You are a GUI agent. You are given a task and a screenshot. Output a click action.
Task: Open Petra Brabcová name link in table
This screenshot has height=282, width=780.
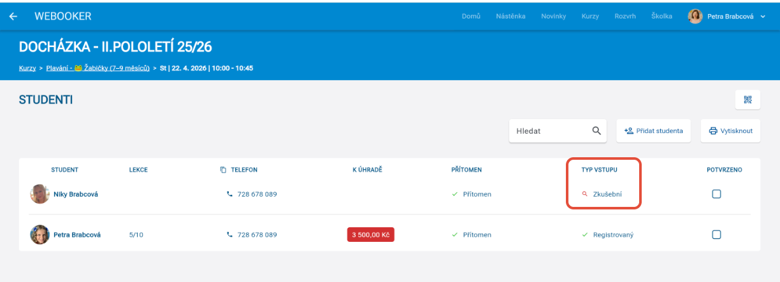[x=77, y=235]
